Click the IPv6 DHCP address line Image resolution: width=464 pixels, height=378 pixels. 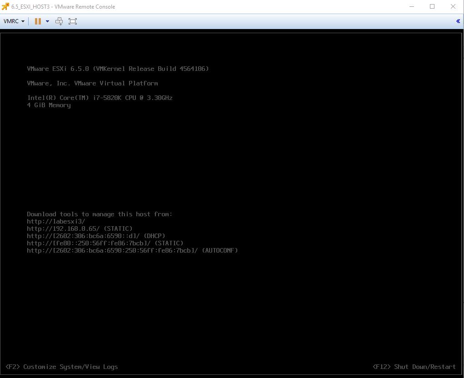[x=96, y=236]
